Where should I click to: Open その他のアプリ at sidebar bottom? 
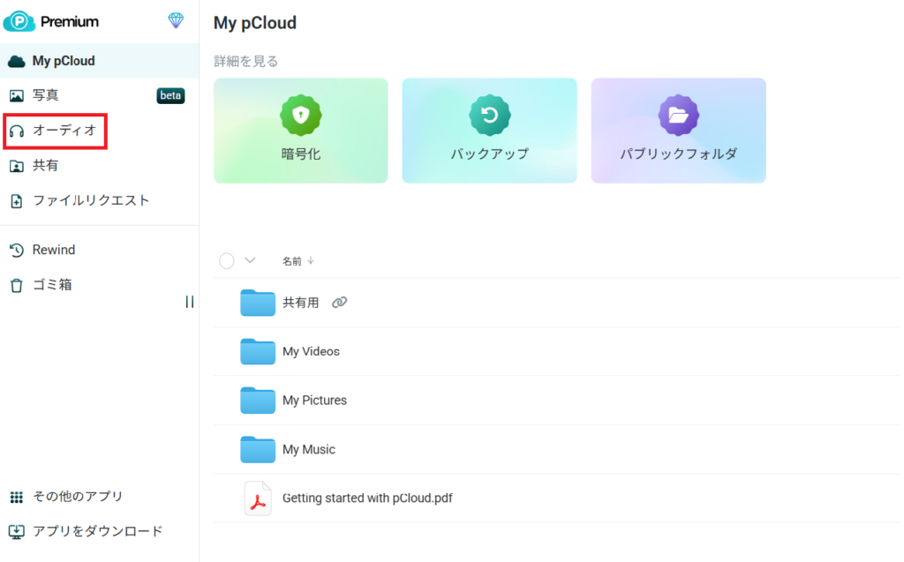pyautogui.click(x=78, y=497)
